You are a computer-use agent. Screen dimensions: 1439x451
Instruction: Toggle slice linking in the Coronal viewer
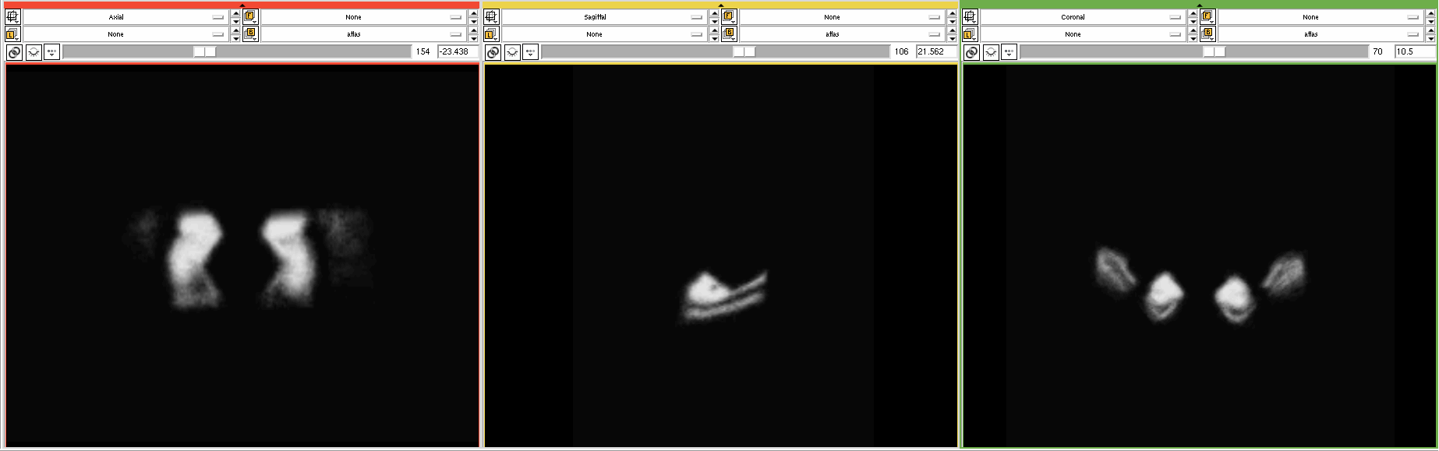pyautogui.click(x=971, y=52)
